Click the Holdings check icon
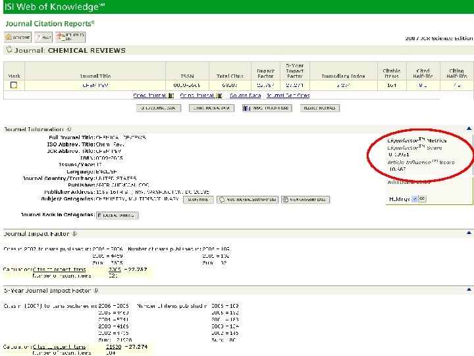The image size is (474, 356). point(415,199)
